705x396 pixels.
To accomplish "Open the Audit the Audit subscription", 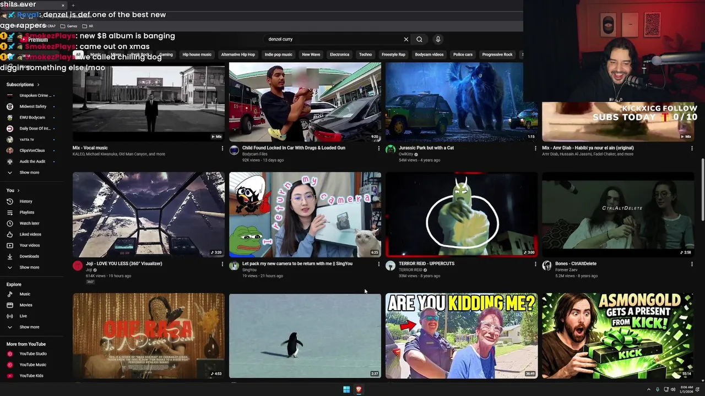I will pyautogui.click(x=32, y=162).
